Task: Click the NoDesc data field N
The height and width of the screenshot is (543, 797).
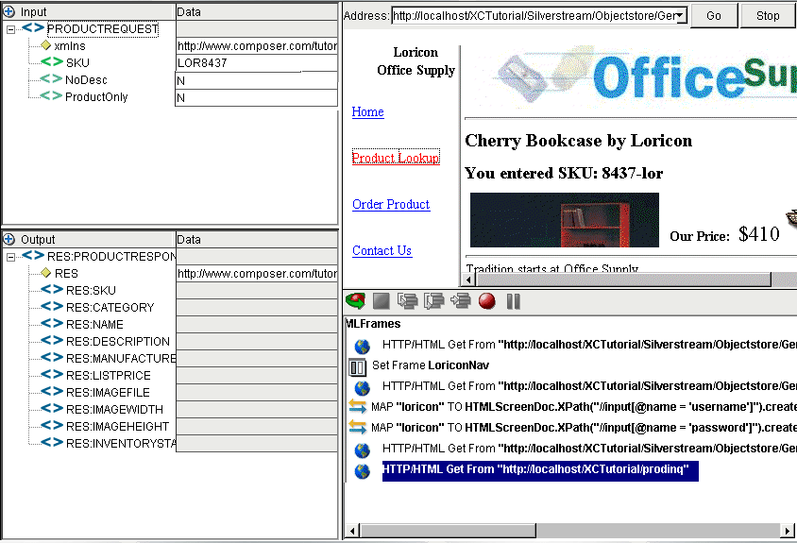Action: (256, 81)
